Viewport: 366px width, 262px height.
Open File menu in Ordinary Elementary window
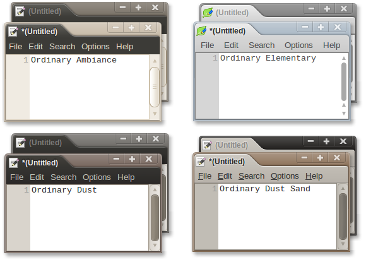tap(207, 45)
